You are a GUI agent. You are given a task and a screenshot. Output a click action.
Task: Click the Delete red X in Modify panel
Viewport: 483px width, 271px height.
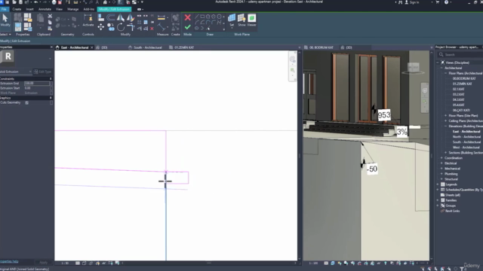coord(152,29)
